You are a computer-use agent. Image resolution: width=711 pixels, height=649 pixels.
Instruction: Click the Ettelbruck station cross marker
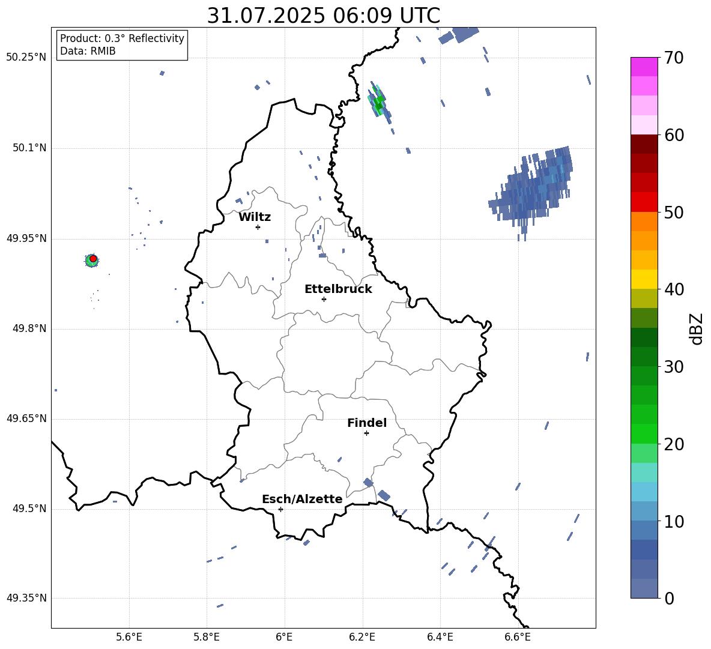click(324, 299)
